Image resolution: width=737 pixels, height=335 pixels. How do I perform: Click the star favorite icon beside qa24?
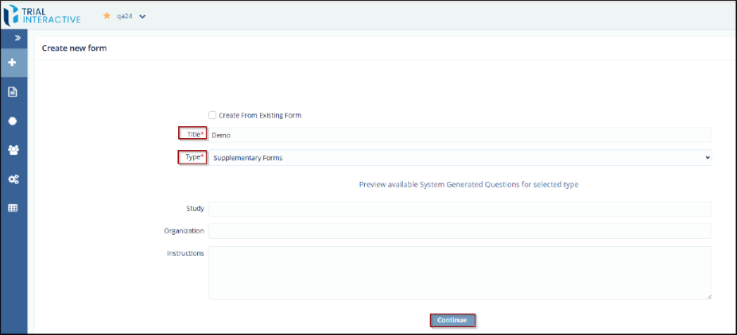[107, 16]
